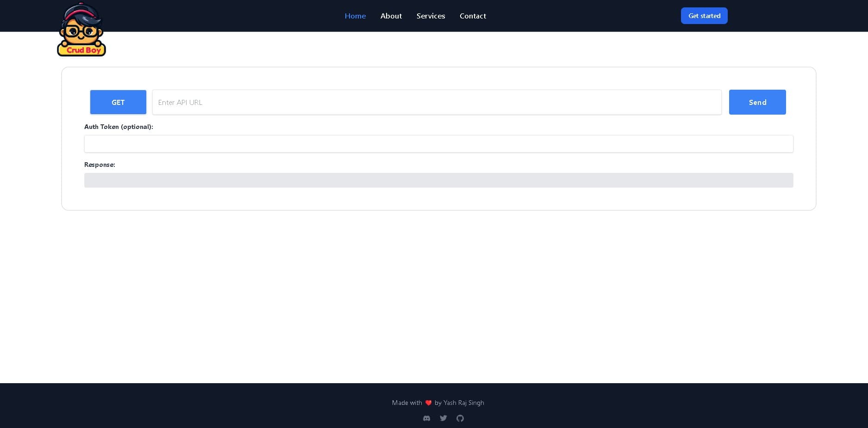Open the Twitter bird icon link

coord(443,418)
